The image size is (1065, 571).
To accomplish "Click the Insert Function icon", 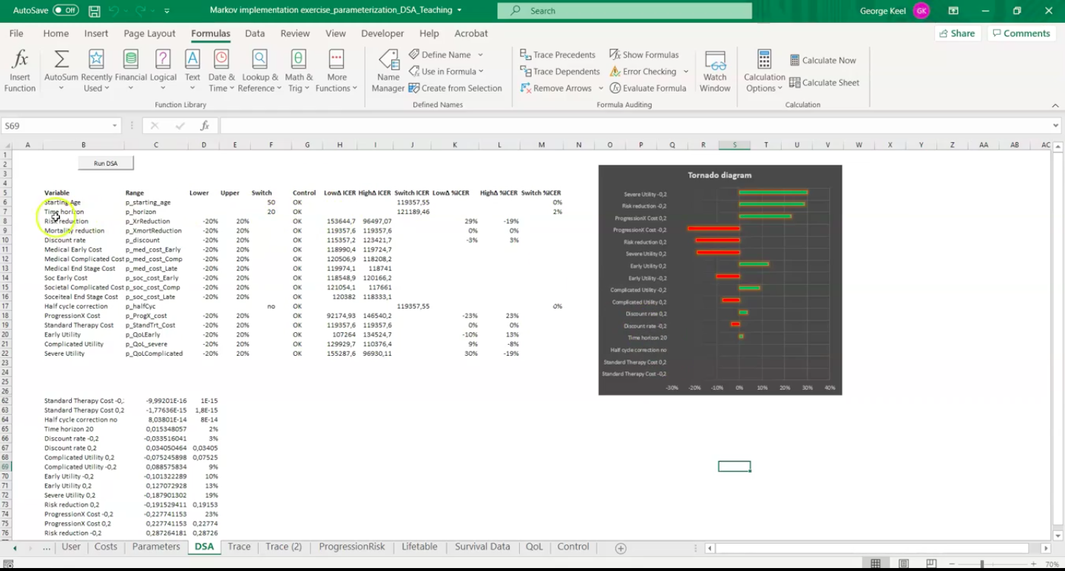I will [20, 61].
